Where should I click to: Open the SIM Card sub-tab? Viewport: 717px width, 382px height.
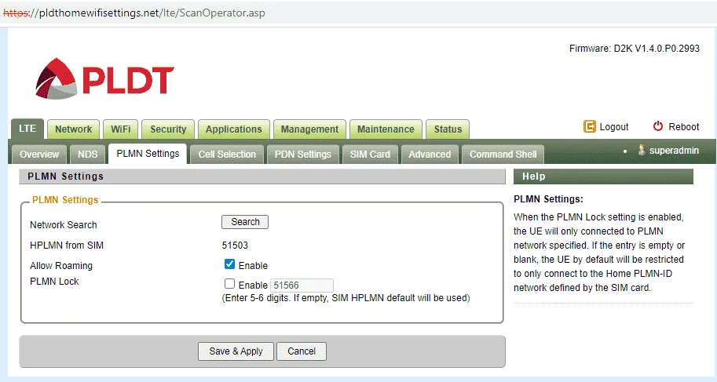[x=370, y=155]
